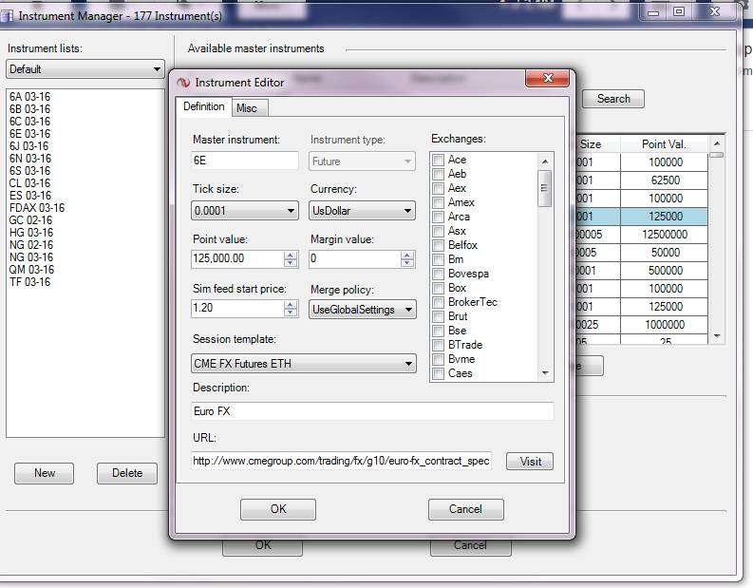Tick the Ace exchange checkbox
The height and width of the screenshot is (588, 753).
pyautogui.click(x=438, y=160)
